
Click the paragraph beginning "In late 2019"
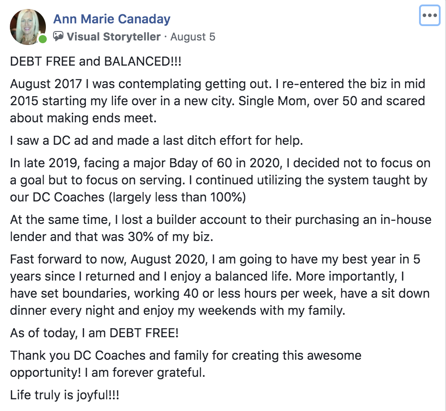[x=219, y=180]
